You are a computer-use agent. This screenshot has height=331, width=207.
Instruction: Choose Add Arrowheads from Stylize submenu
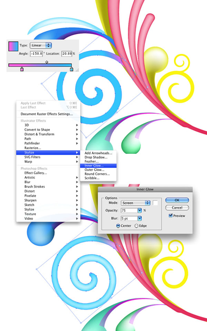tap(98, 153)
